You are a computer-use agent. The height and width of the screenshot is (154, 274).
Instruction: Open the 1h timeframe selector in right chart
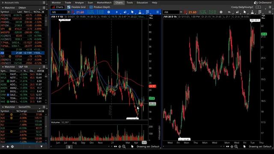click(229, 12)
